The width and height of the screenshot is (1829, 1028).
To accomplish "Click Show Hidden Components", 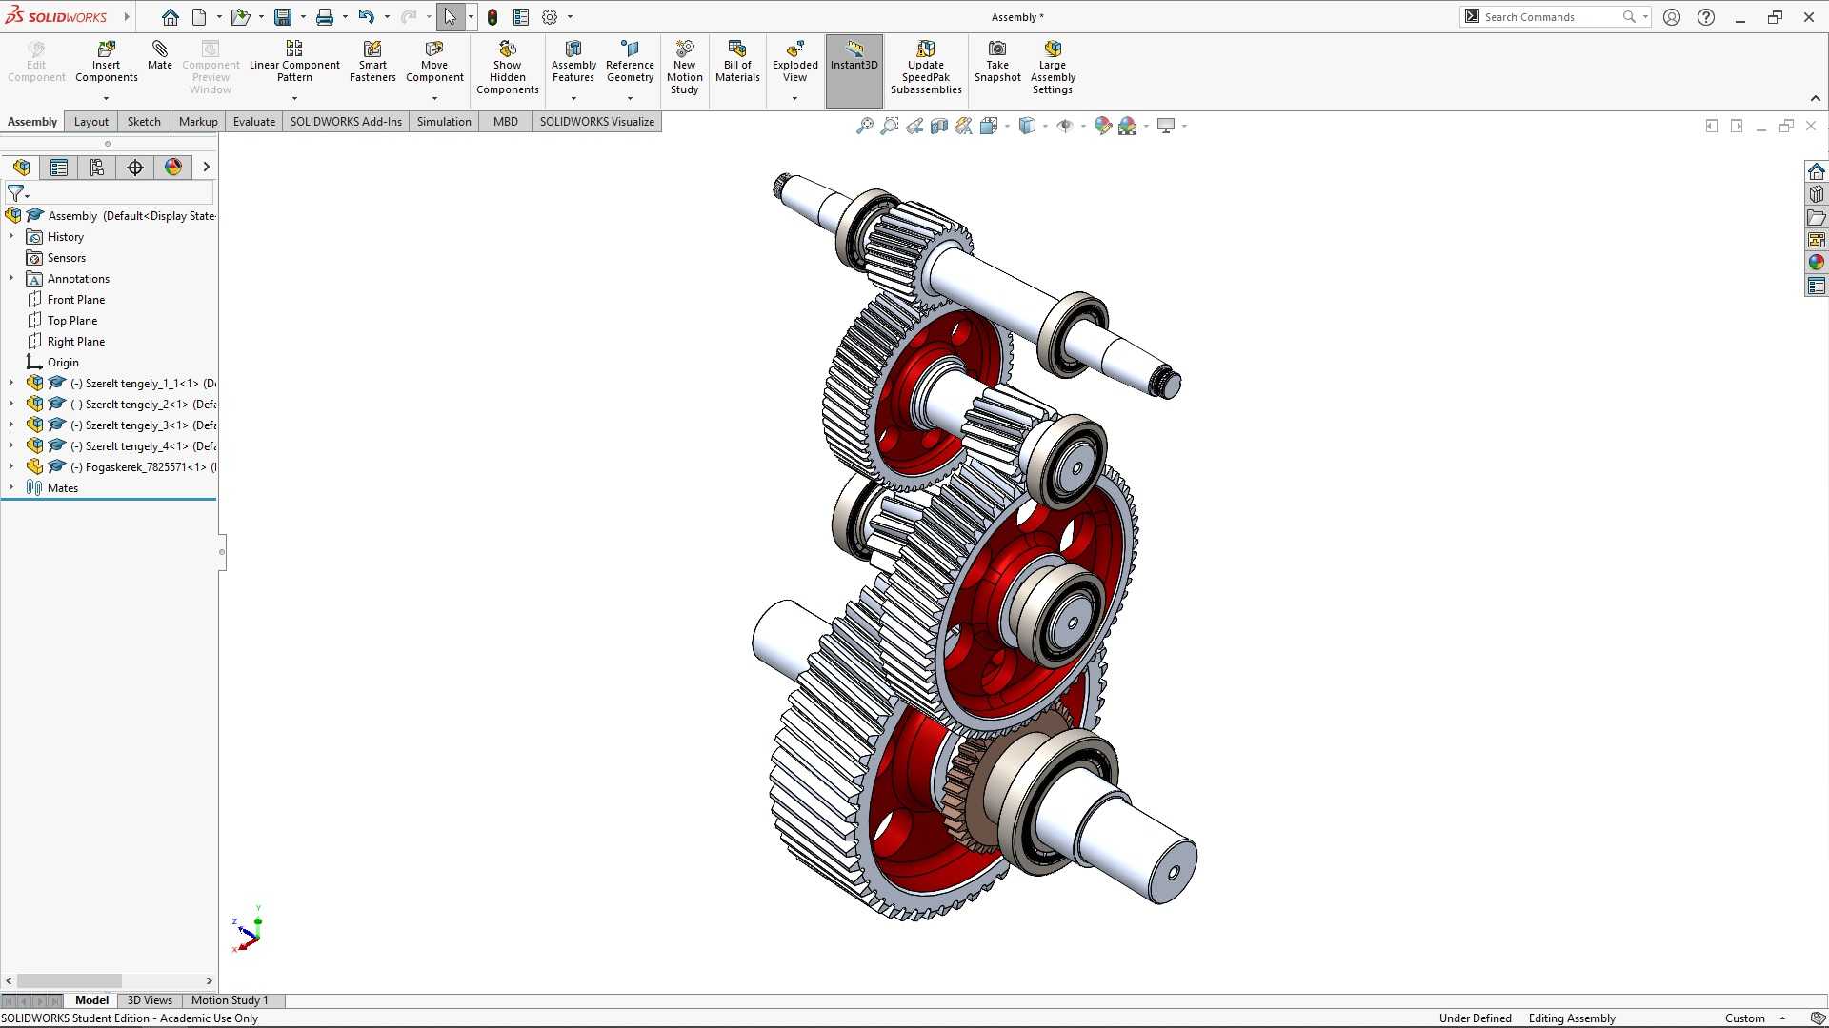I will [x=508, y=68].
